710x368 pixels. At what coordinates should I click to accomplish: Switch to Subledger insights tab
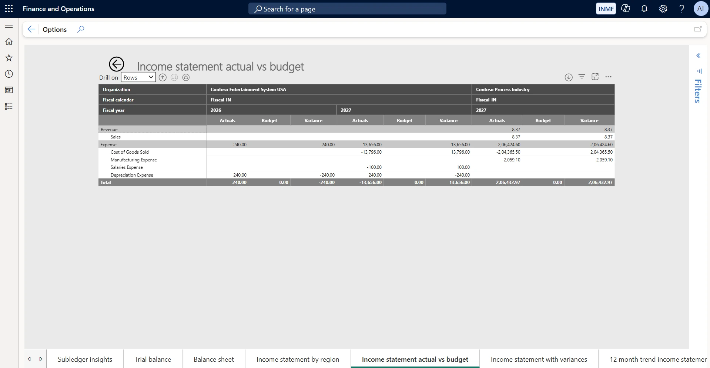point(85,359)
